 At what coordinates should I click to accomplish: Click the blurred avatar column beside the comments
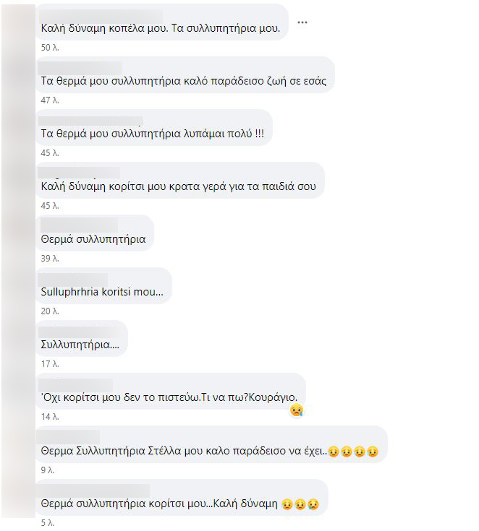[18, 261]
